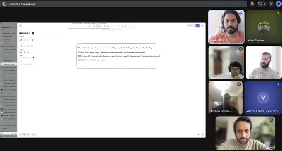Image resolution: width=282 pixels, height=151 pixels.
Task: Open the Meet annotation pen icon
Action: click(271, 4)
